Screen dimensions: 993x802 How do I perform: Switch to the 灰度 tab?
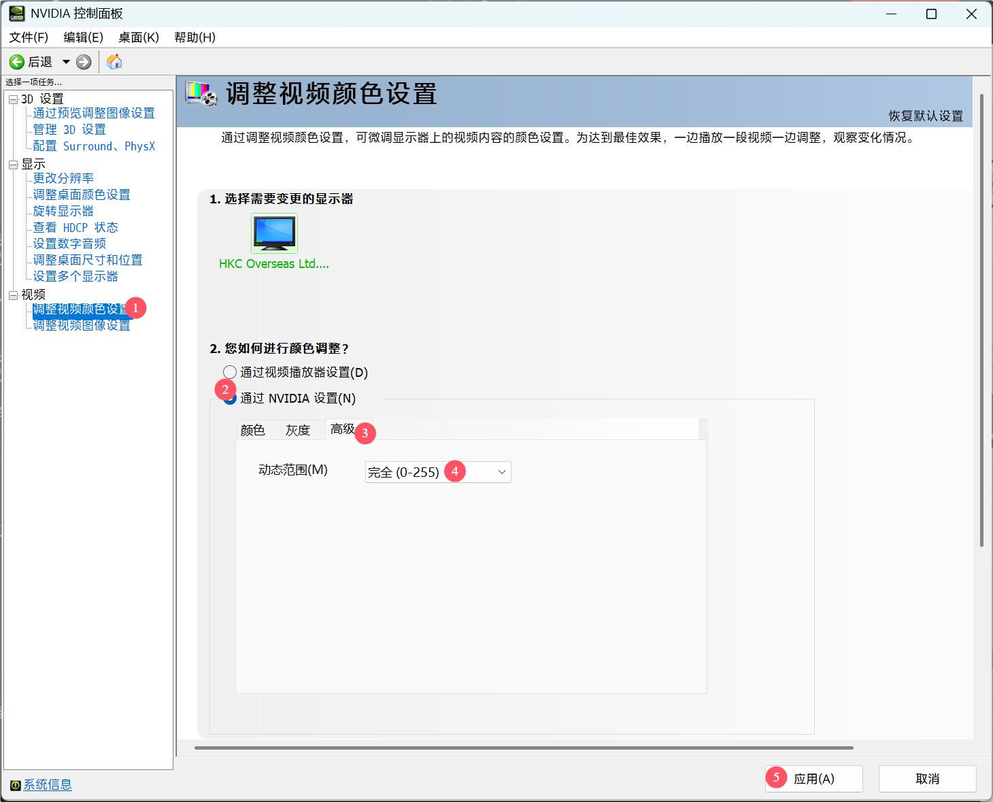pyautogui.click(x=298, y=430)
